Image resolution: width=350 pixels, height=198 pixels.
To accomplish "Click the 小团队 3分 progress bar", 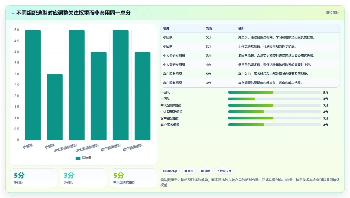I will pyautogui.click(x=275, y=99).
